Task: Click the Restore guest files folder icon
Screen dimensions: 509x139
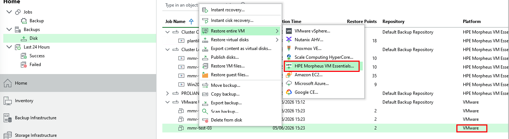Action: (x=205, y=75)
